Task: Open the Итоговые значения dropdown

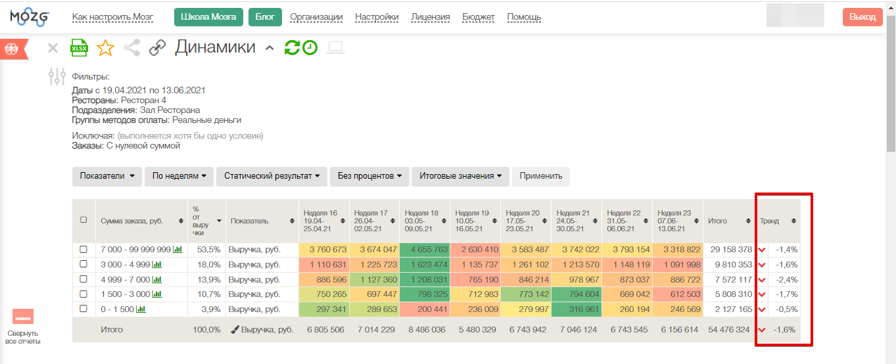Action: click(460, 176)
